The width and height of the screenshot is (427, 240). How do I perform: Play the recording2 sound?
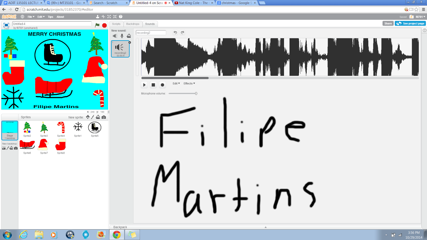pyautogui.click(x=144, y=85)
